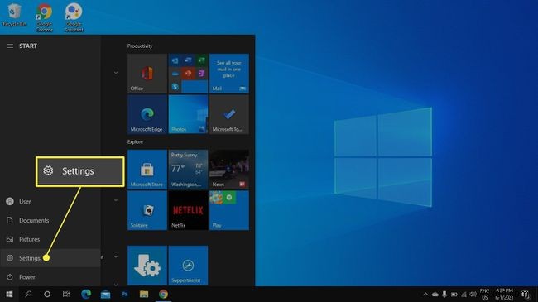538x302 pixels.
Task: Expand the Start menu hamburger icon
Action: pos(10,46)
